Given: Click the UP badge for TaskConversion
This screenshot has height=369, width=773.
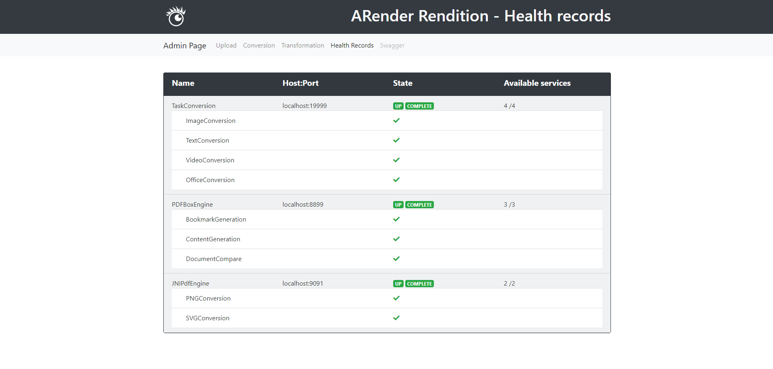Looking at the screenshot, I should tap(398, 106).
